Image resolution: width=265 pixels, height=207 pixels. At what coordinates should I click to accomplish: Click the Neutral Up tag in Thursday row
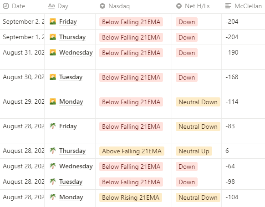(194, 151)
